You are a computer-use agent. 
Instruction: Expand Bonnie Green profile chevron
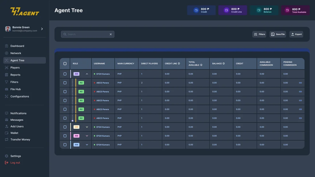[42, 29]
